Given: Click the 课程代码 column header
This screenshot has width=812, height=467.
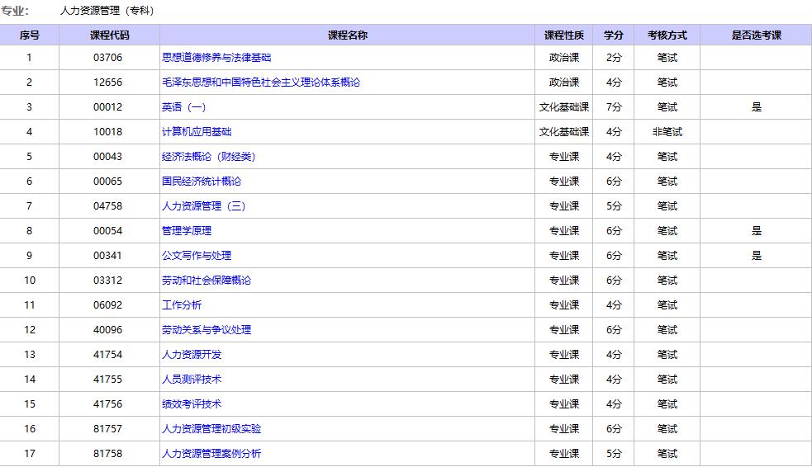Looking at the screenshot, I should coord(109,35).
